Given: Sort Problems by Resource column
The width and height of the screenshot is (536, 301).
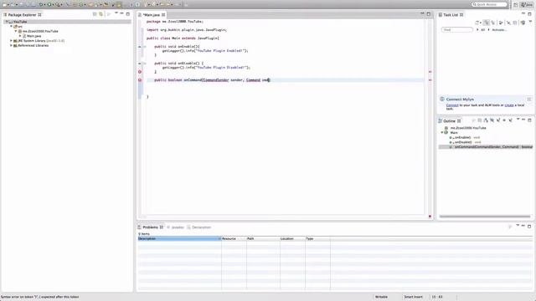Looking at the screenshot, I should point(234,238).
